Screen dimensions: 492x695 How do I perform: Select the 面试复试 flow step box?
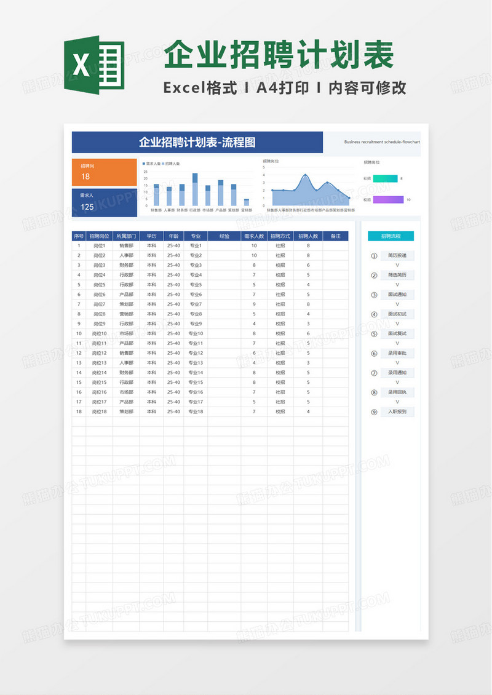click(x=397, y=333)
